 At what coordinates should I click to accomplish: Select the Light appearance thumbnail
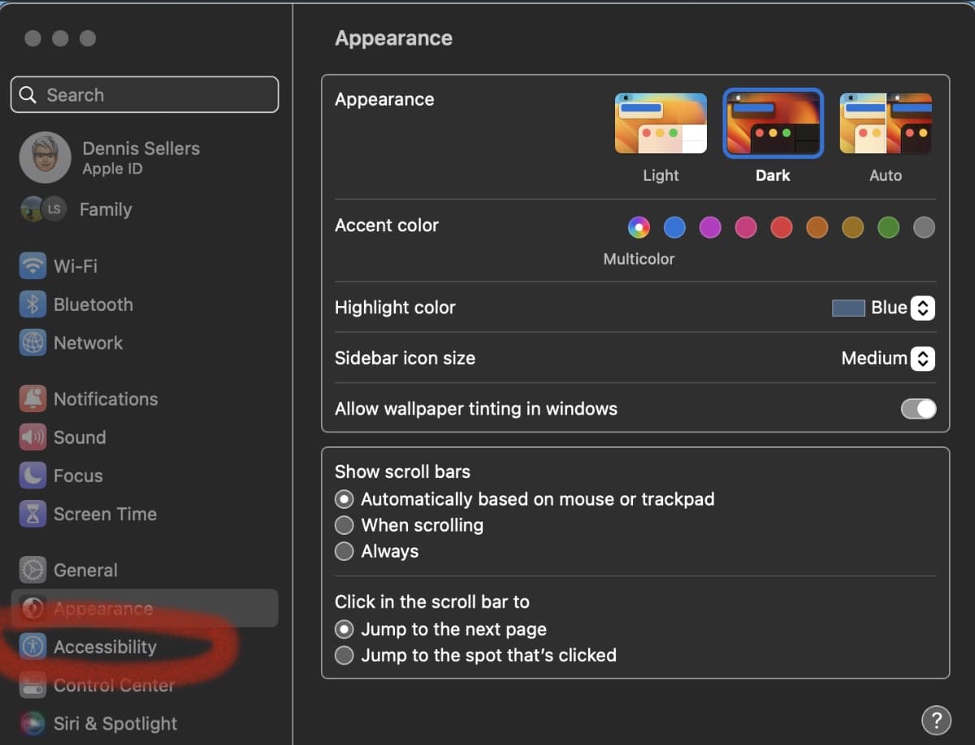661,124
